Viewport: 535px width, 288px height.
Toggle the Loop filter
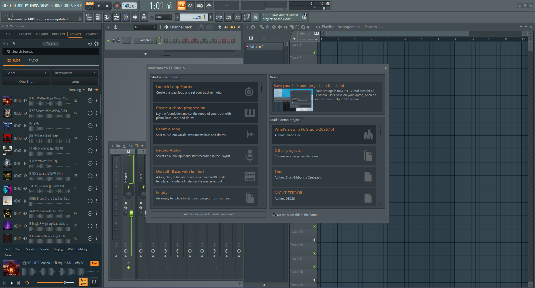(75, 82)
